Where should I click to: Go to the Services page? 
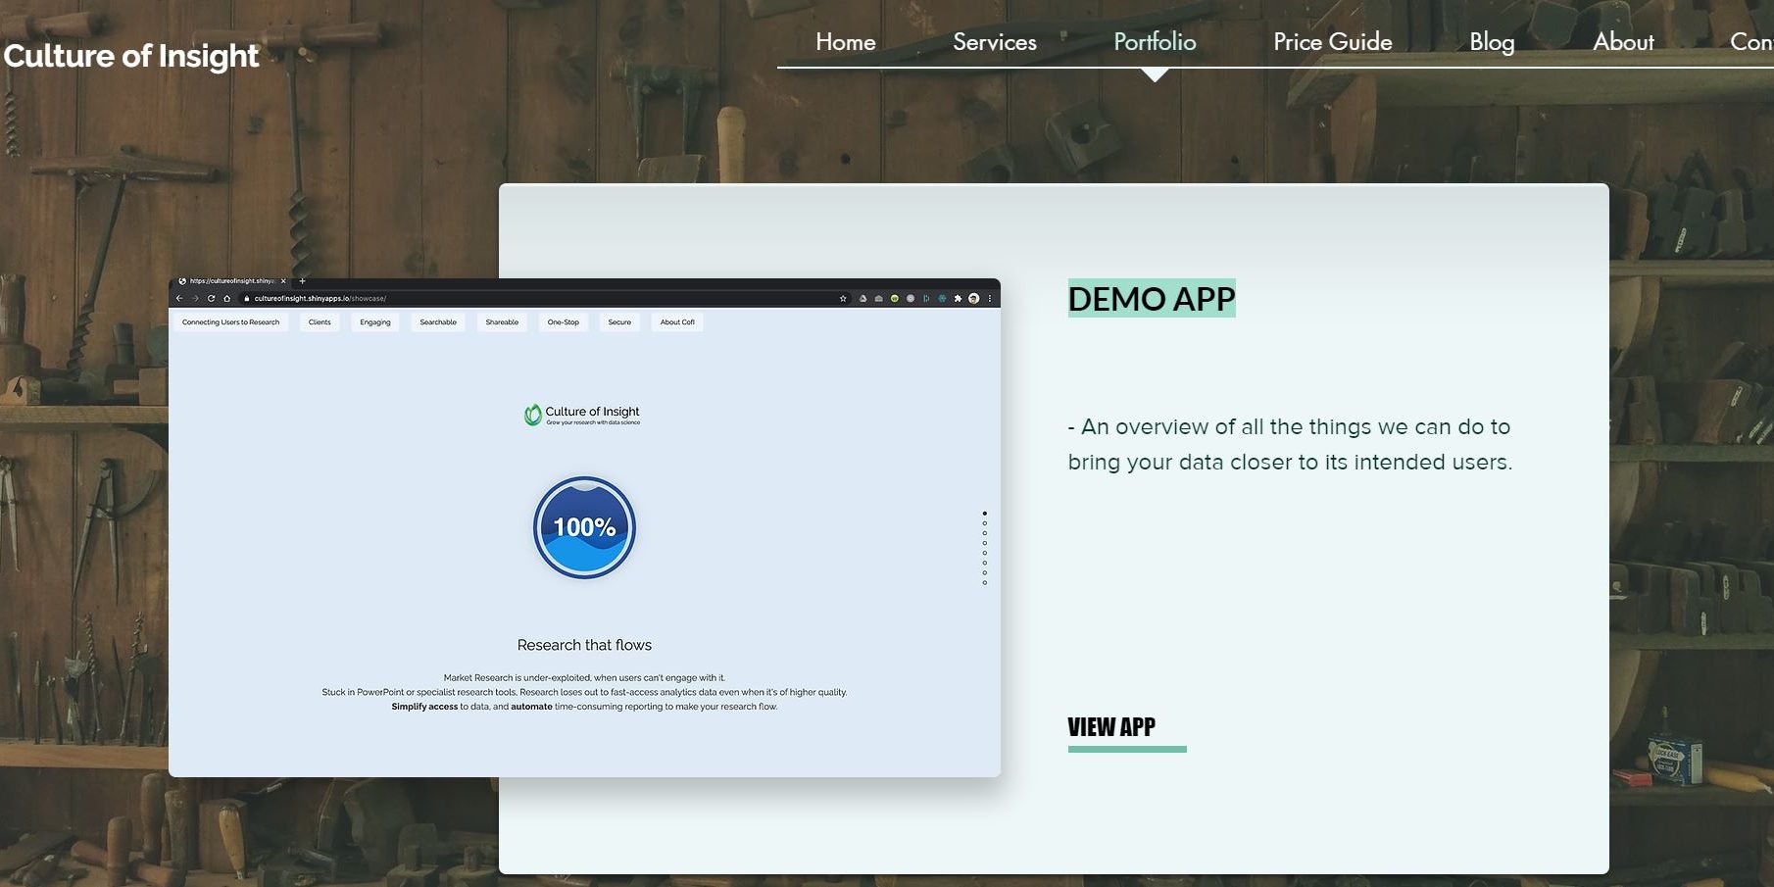pos(994,42)
